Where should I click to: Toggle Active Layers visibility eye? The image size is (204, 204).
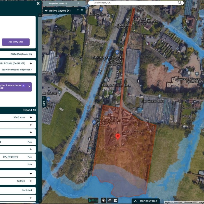78,10
